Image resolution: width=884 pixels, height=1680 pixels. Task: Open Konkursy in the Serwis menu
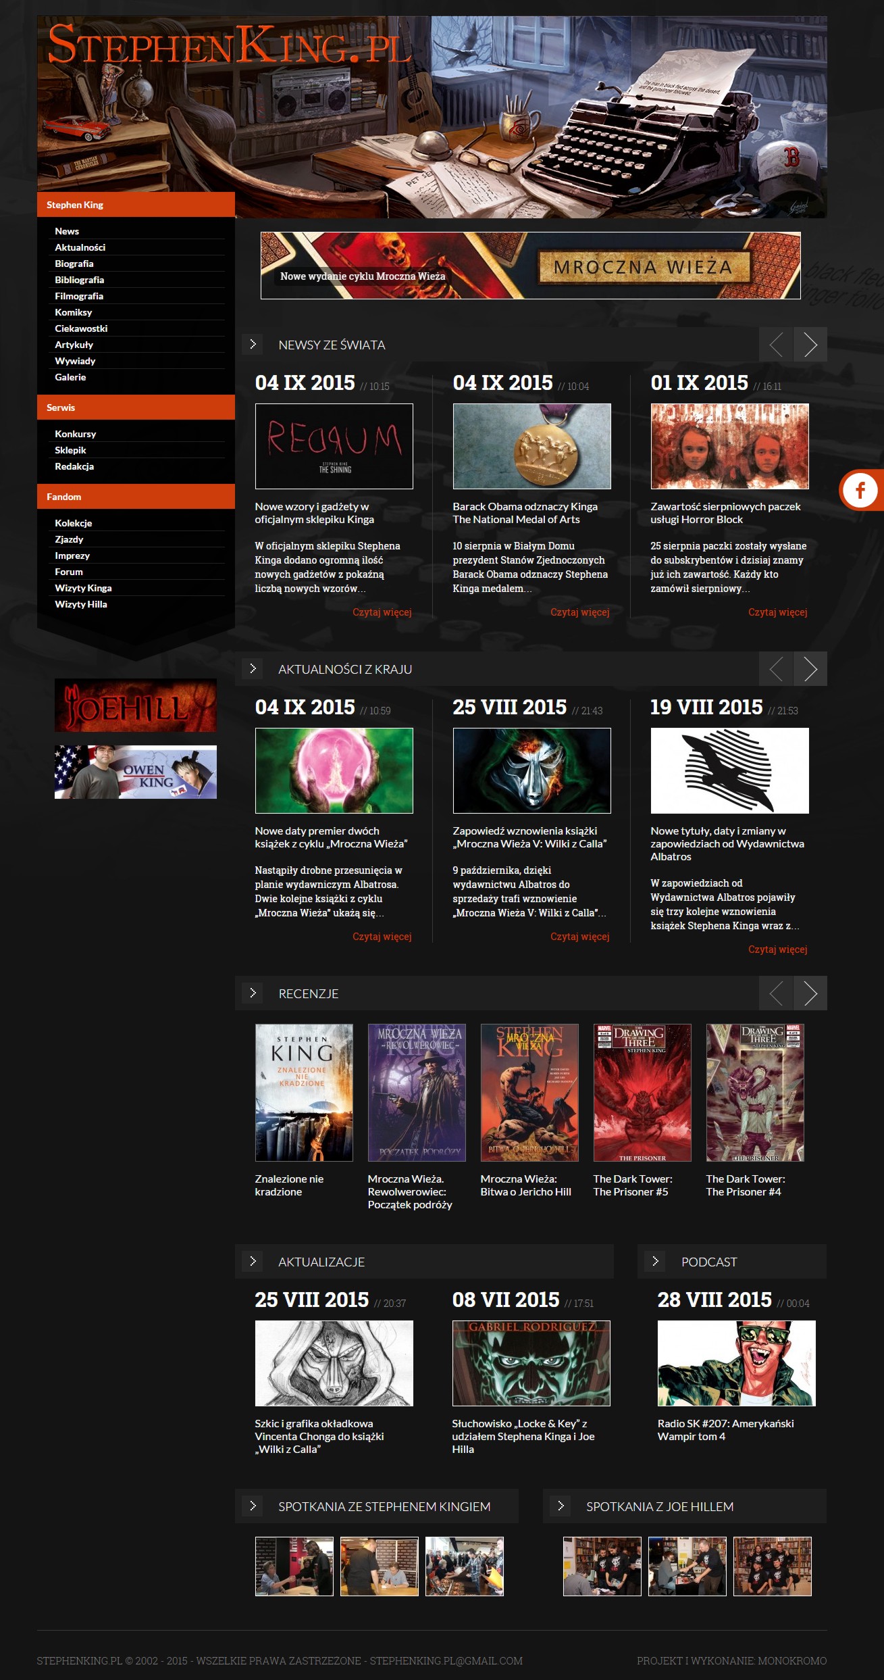75,434
